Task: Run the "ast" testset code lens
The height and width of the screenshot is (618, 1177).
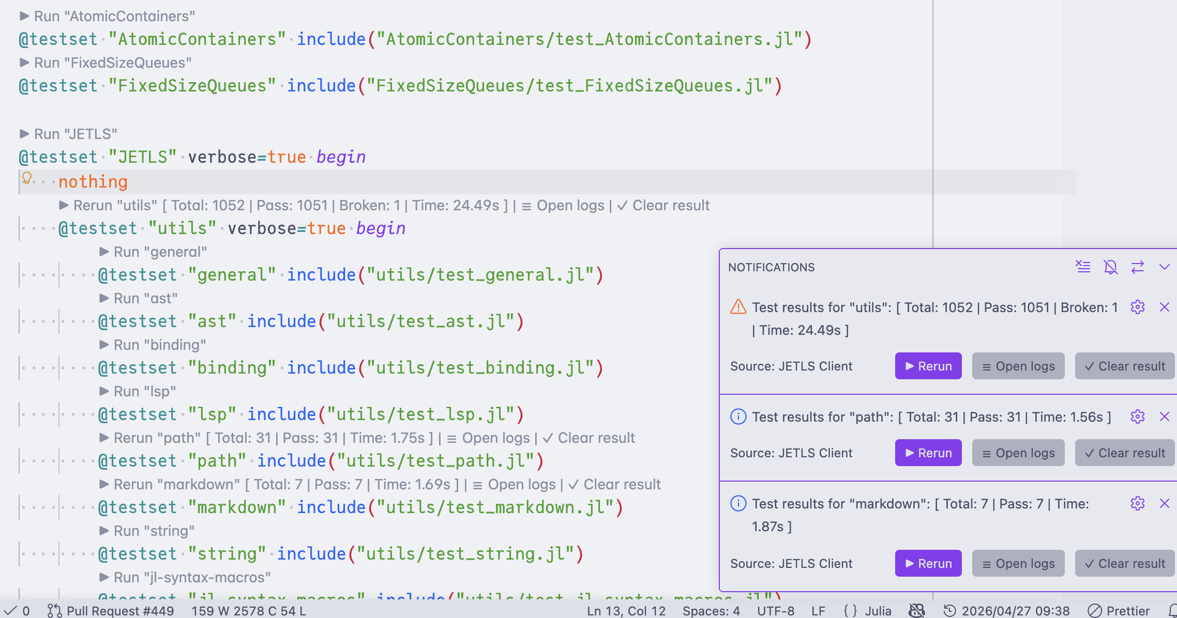Action: point(138,298)
